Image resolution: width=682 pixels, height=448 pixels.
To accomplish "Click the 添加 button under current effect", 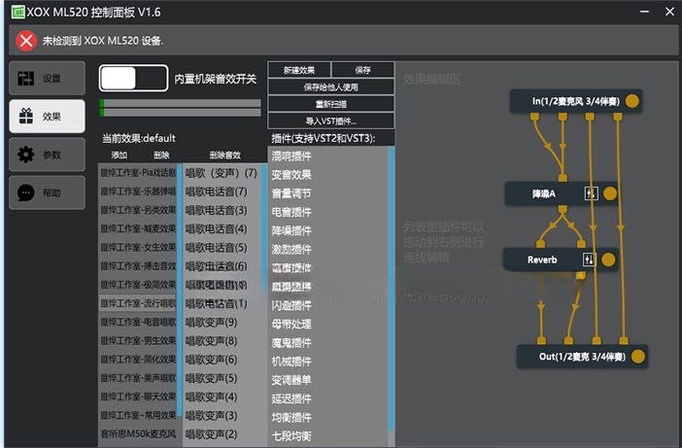I will pyautogui.click(x=119, y=155).
